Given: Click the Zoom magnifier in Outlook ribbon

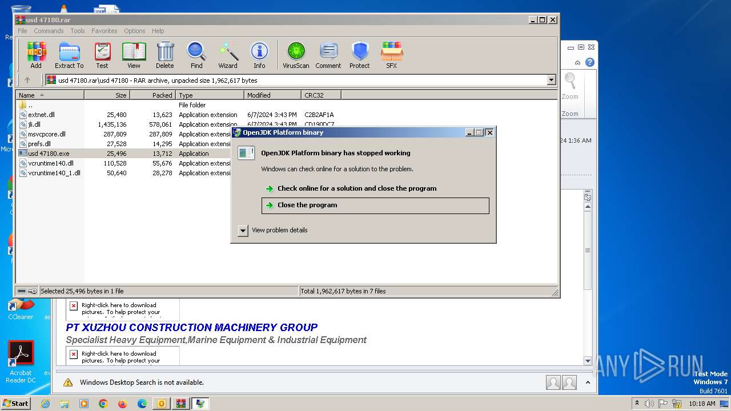Looking at the screenshot, I should pos(570,86).
